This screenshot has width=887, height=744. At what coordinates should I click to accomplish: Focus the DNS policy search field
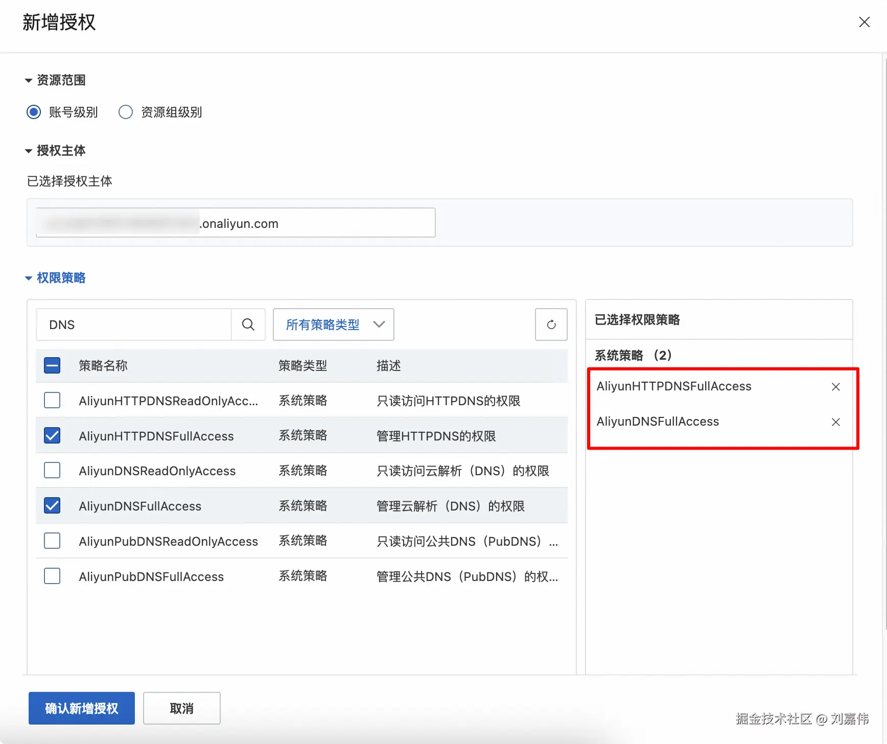[134, 324]
